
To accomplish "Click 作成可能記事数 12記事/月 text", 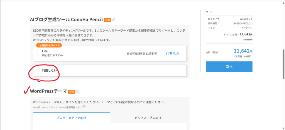I will (x=142, y=53).
